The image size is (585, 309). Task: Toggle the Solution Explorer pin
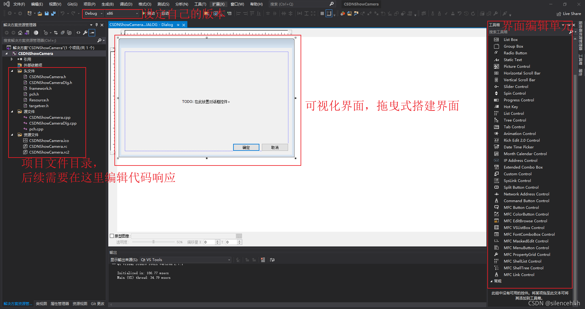pyautogui.click(x=96, y=25)
